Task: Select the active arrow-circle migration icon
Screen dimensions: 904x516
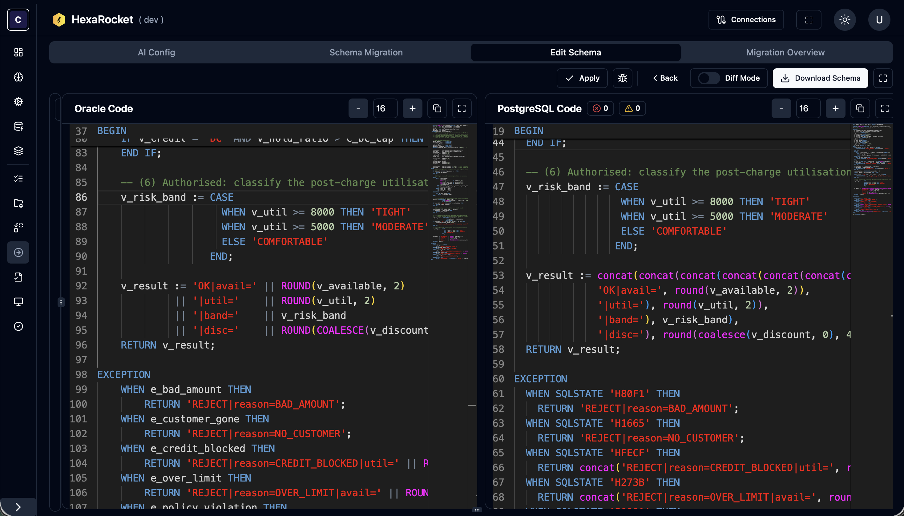Action: pyautogui.click(x=18, y=252)
